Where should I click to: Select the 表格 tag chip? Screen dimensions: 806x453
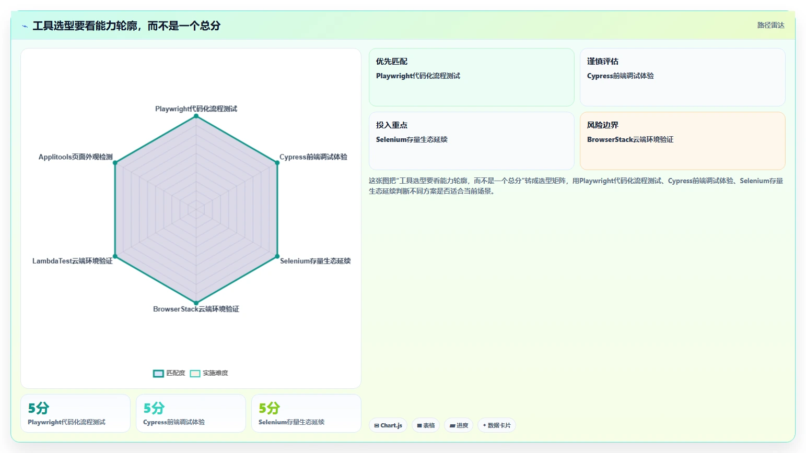[x=426, y=425]
